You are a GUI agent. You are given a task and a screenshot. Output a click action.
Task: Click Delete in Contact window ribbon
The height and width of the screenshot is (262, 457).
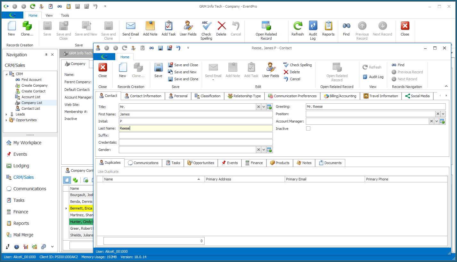point(292,72)
